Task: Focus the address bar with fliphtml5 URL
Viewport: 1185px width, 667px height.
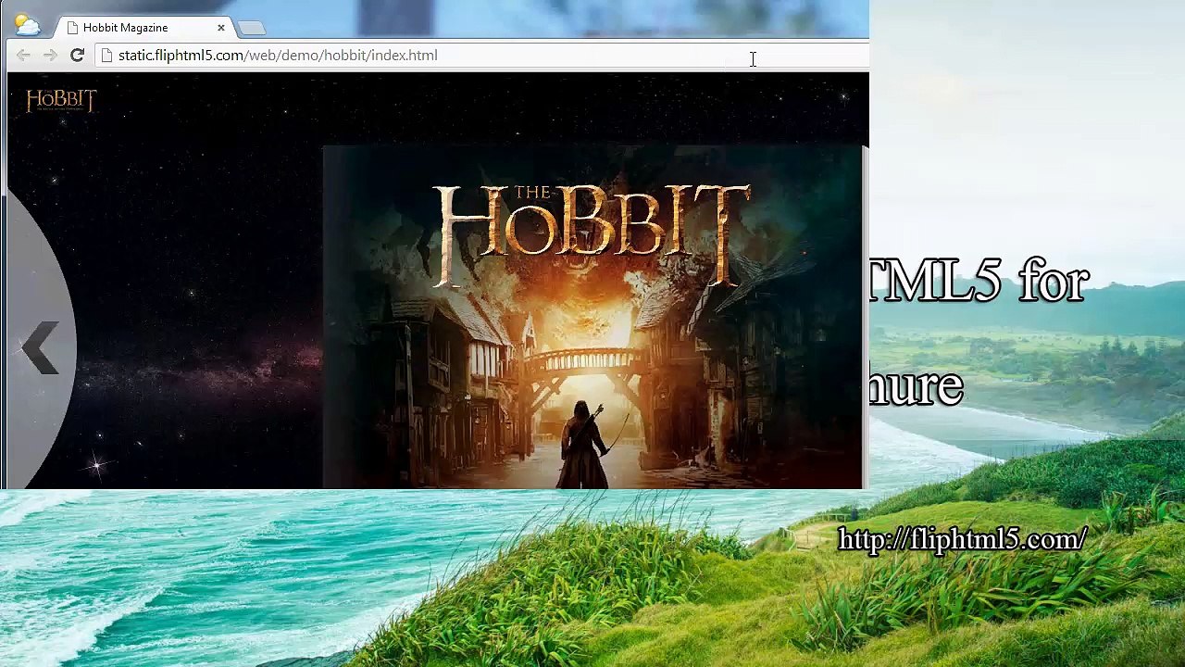Action: click(481, 56)
